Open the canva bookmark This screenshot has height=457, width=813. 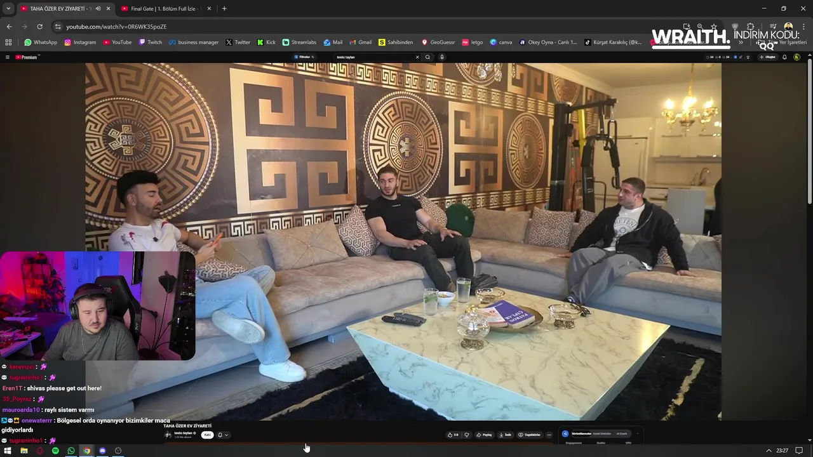(501, 43)
